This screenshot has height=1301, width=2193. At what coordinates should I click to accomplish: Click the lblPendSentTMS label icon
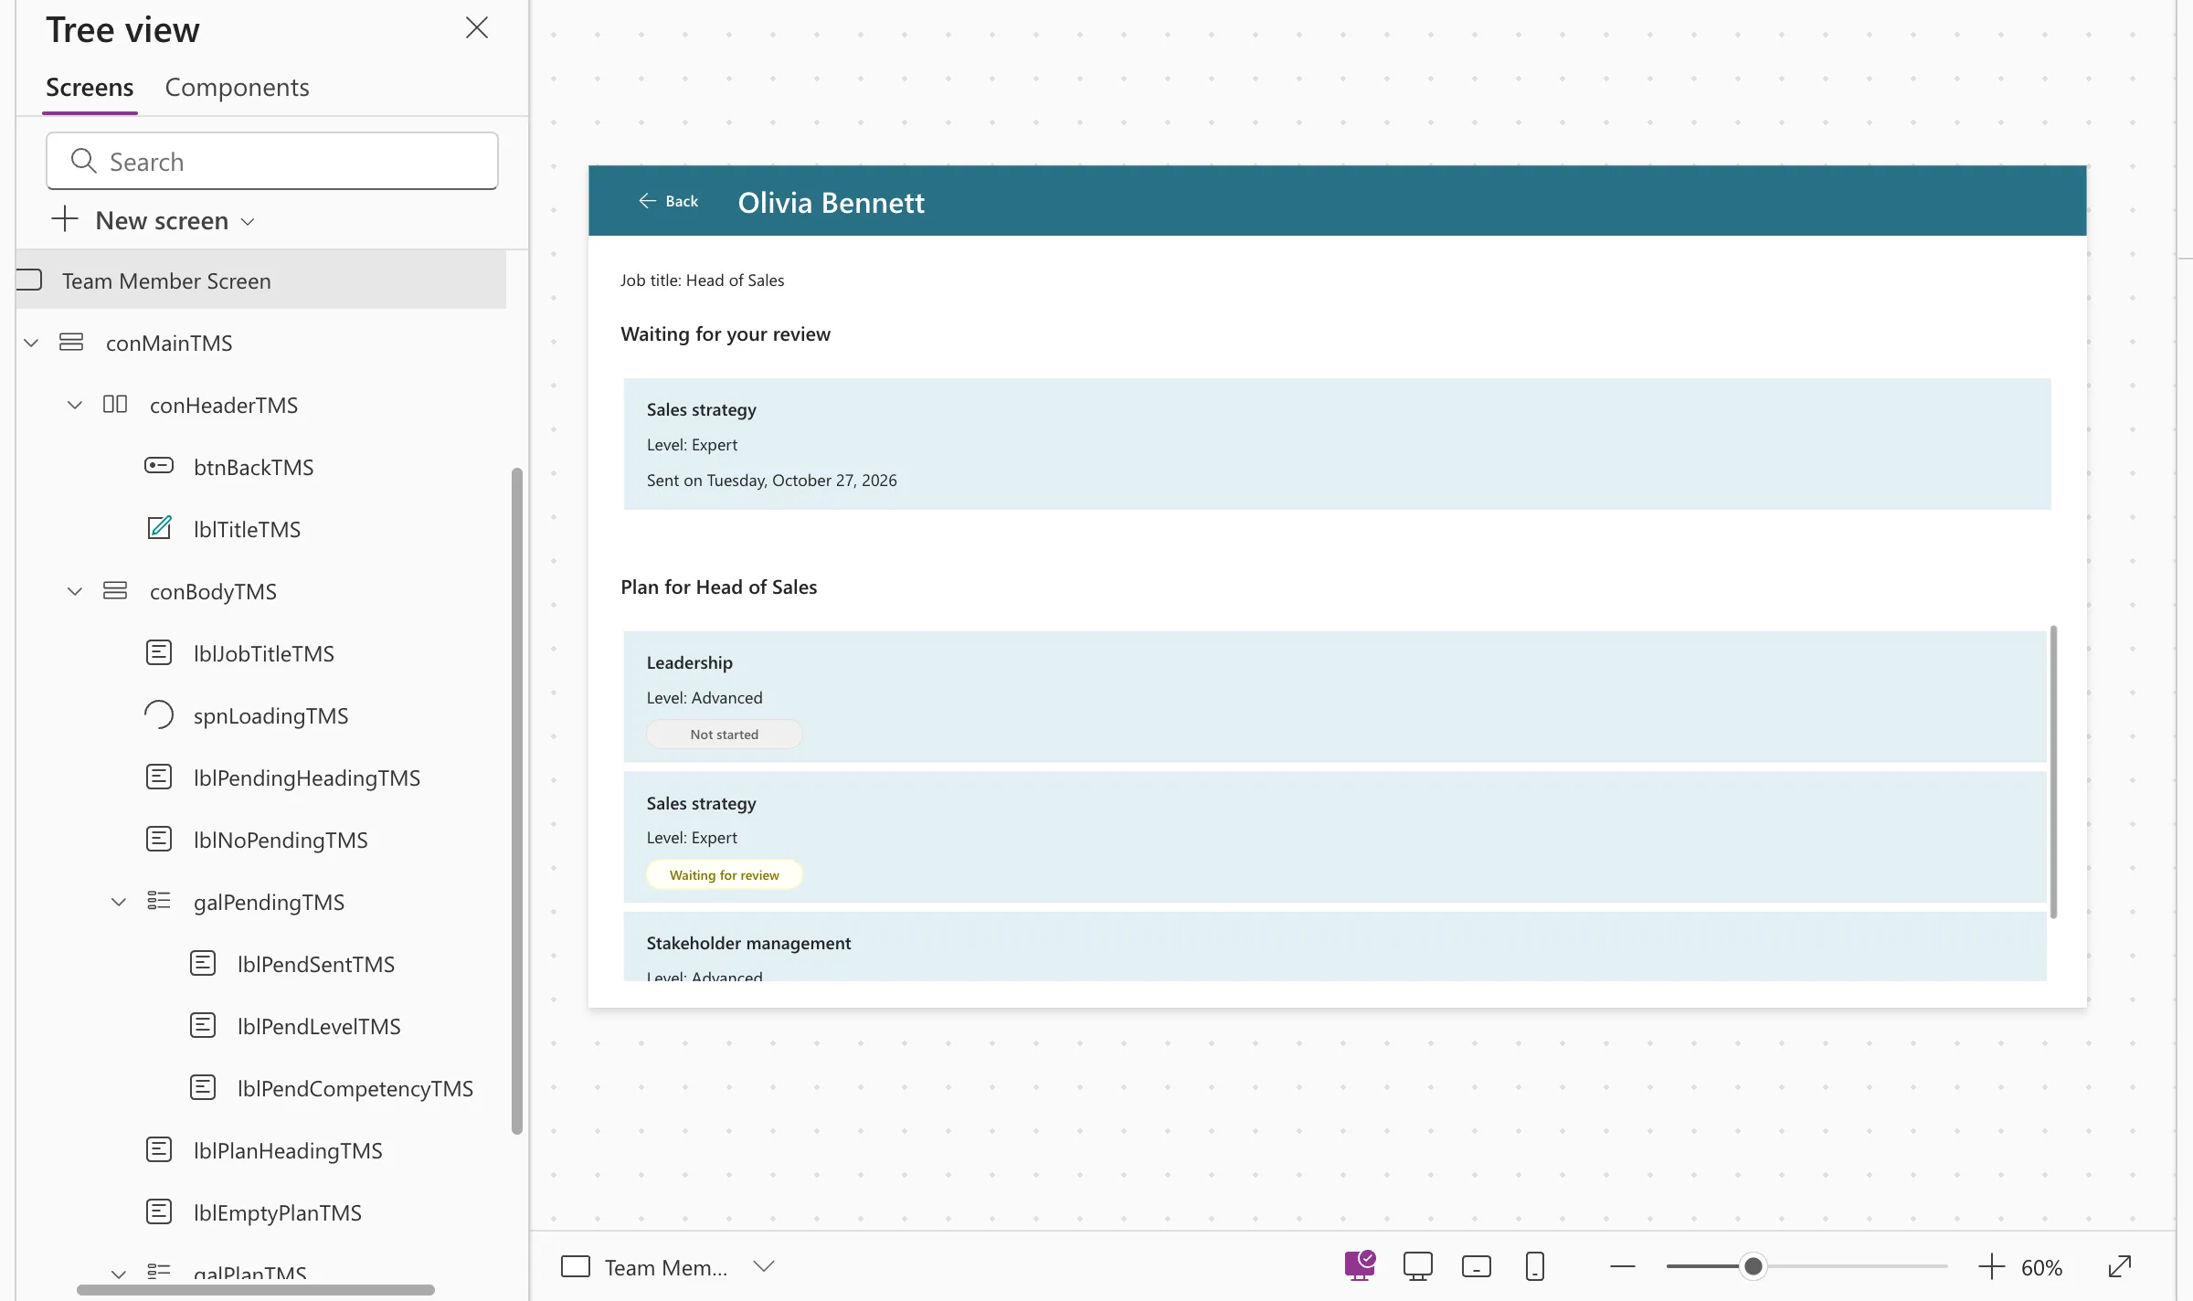[203, 963]
